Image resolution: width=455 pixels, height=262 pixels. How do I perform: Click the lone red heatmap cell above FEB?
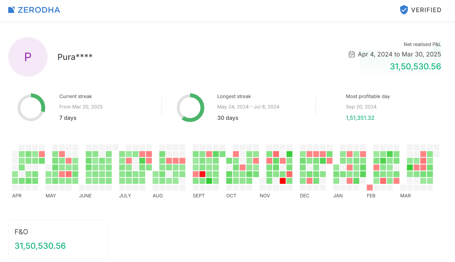pos(370,188)
